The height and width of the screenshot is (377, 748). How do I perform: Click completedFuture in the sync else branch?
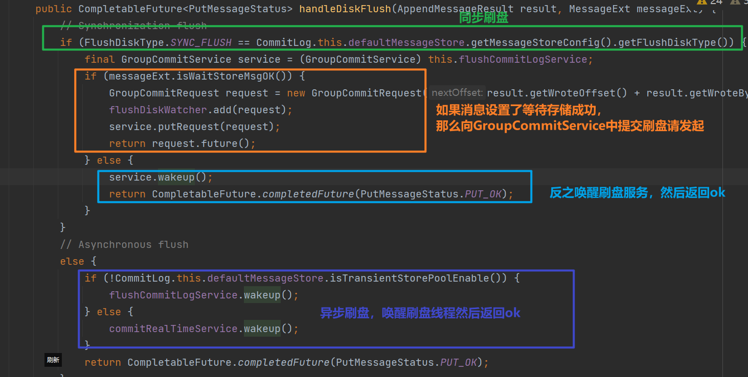308,194
